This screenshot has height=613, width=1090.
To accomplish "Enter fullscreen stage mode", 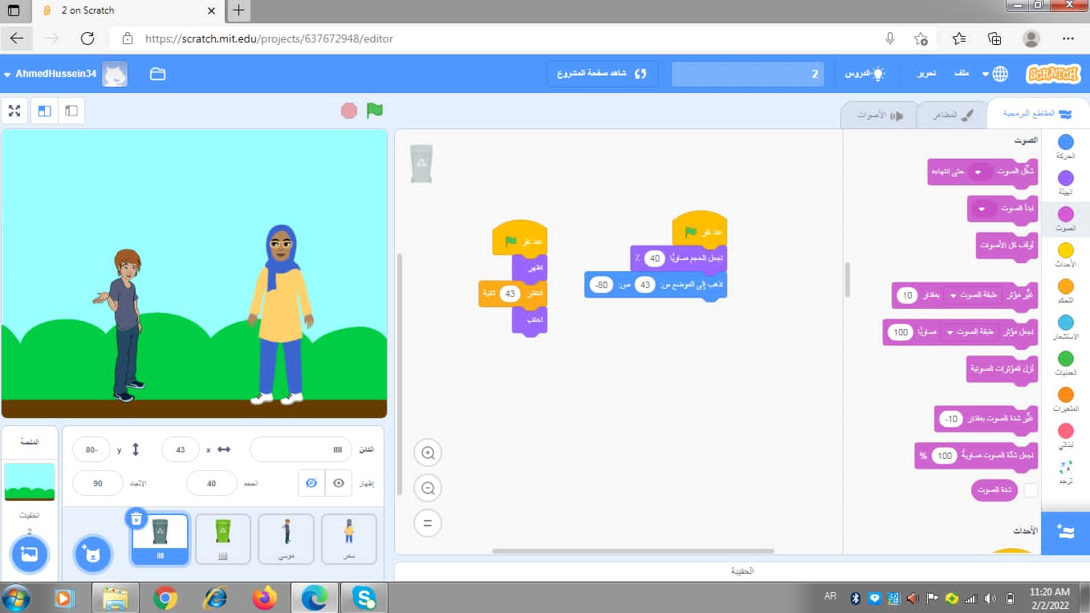I will (14, 111).
